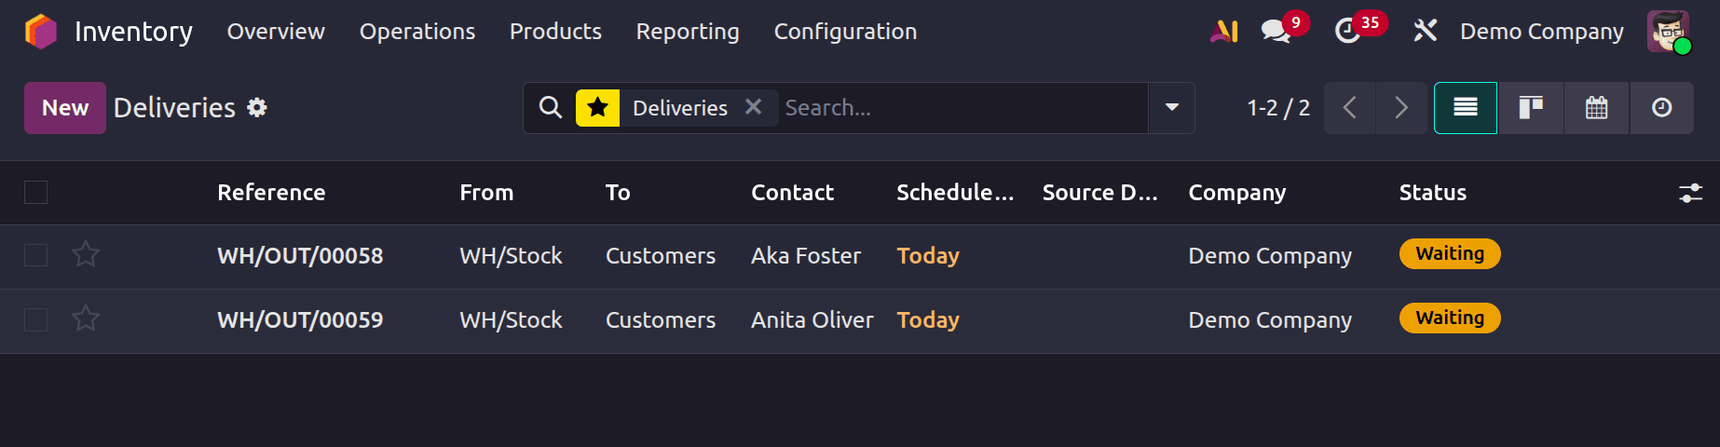Viewport: 1720px width, 447px height.
Task: Open the Deliveries gear actions menu
Action: (257, 108)
